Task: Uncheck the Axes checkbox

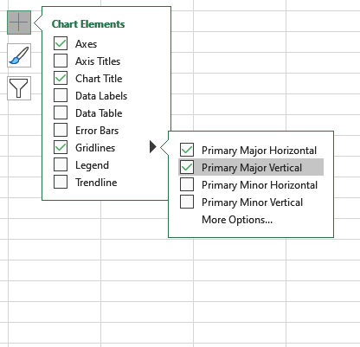Action: coord(61,43)
